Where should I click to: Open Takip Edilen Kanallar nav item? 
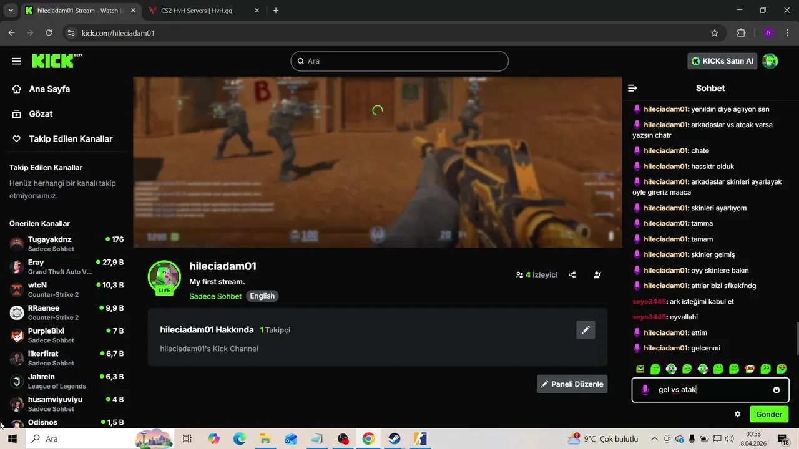[62, 139]
